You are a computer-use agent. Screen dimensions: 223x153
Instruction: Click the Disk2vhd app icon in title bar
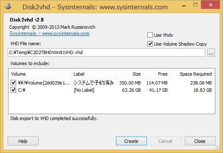pyautogui.click(x=8, y=6)
